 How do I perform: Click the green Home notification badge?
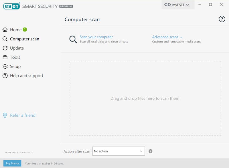[x=25, y=30]
